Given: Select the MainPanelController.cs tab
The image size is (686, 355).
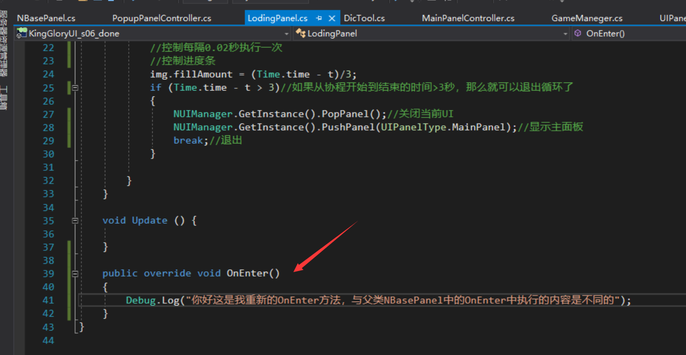Looking at the screenshot, I should click(x=468, y=18).
